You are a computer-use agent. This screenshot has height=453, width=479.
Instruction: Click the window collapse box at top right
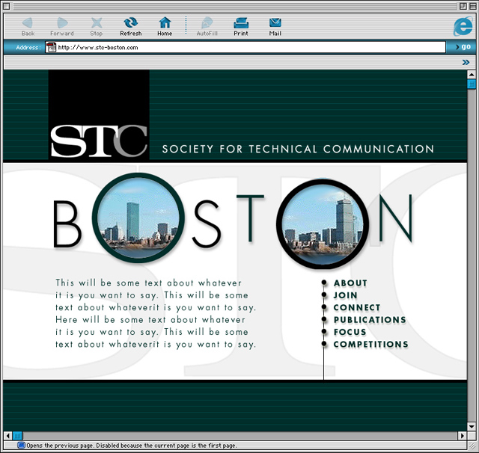tap(472, 6)
